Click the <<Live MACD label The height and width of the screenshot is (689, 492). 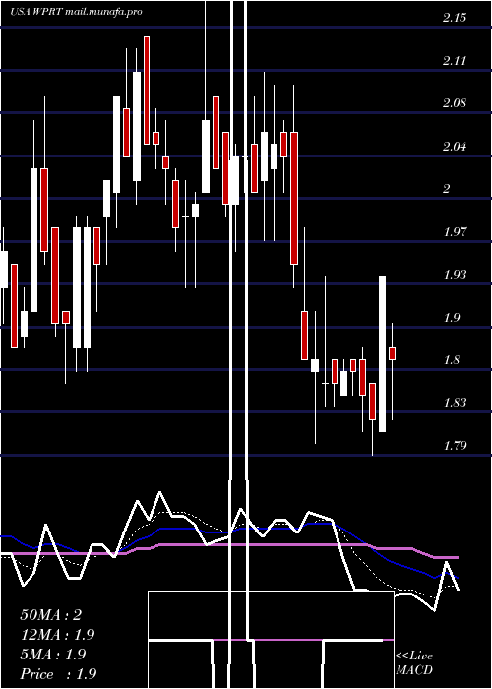pos(414,662)
